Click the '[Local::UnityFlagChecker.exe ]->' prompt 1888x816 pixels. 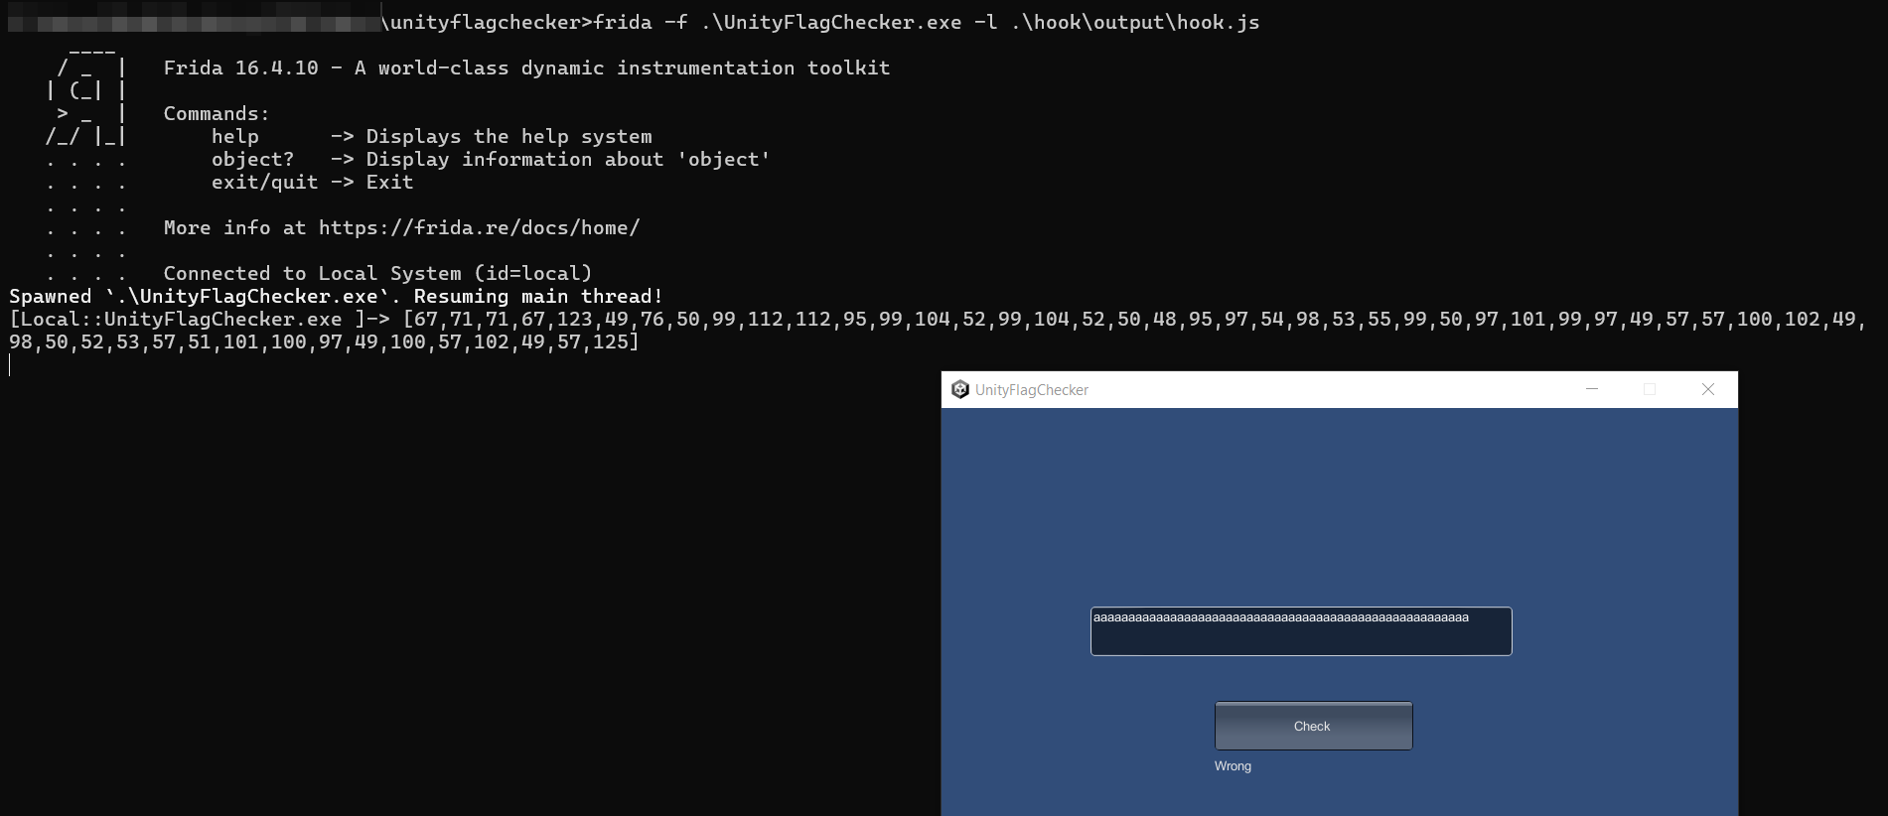pyautogui.click(x=200, y=319)
